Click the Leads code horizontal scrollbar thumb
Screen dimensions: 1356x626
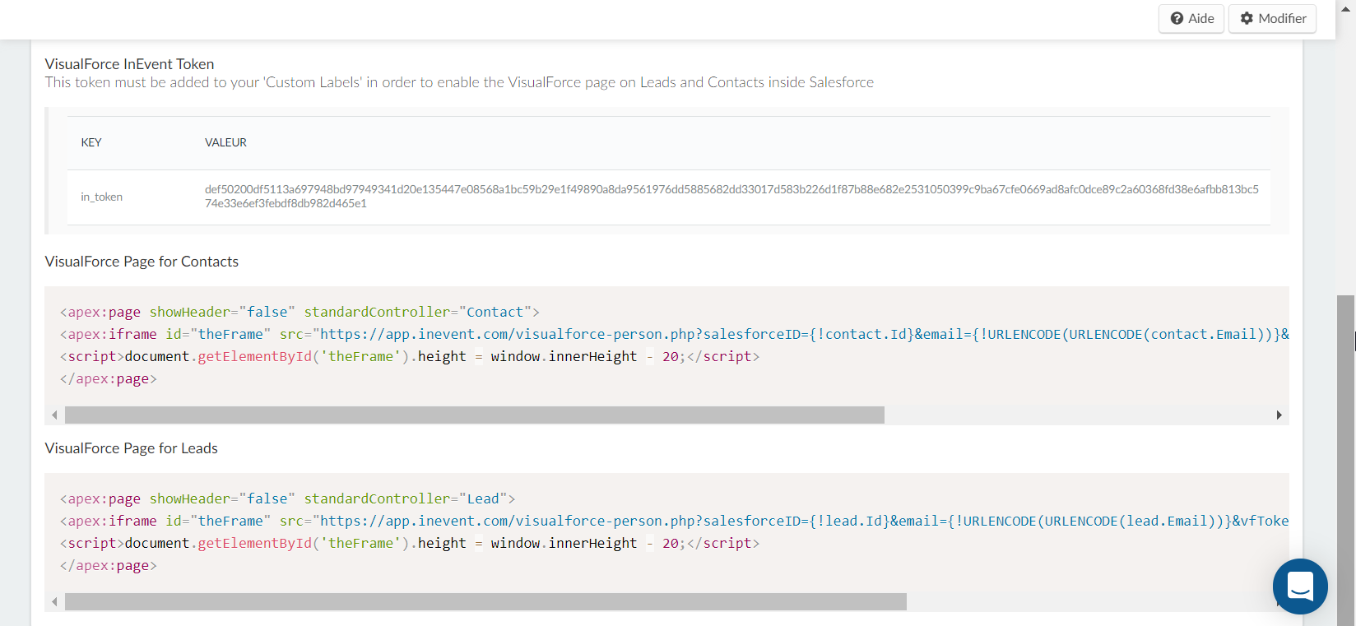485,601
